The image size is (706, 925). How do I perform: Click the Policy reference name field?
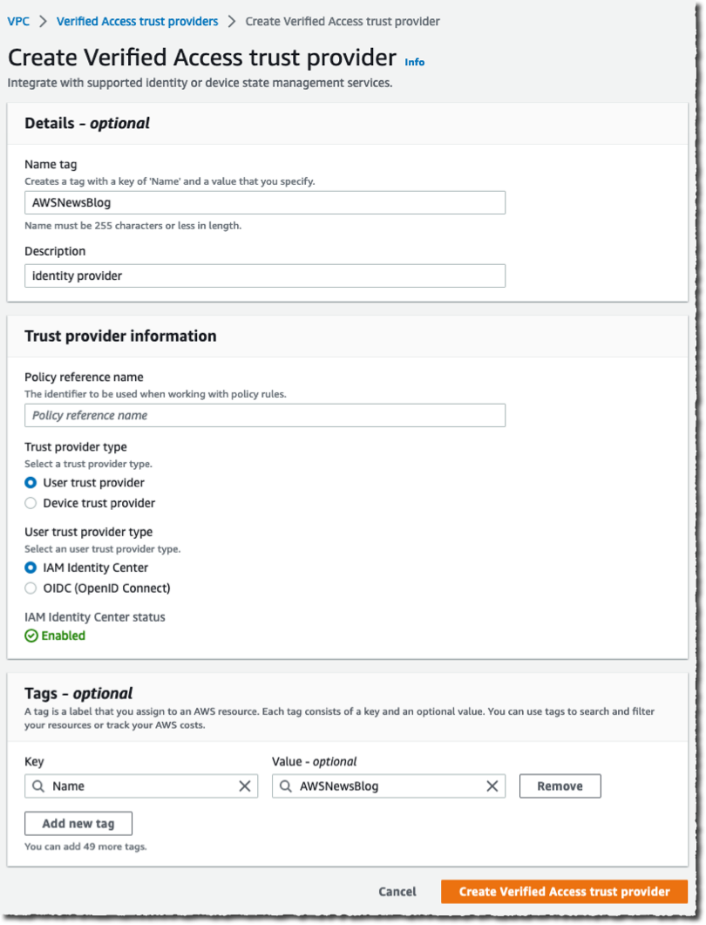click(x=265, y=415)
